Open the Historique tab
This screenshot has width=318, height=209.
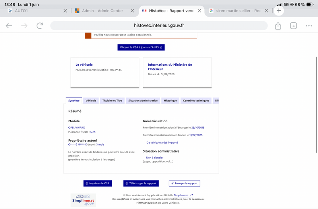(x=171, y=101)
